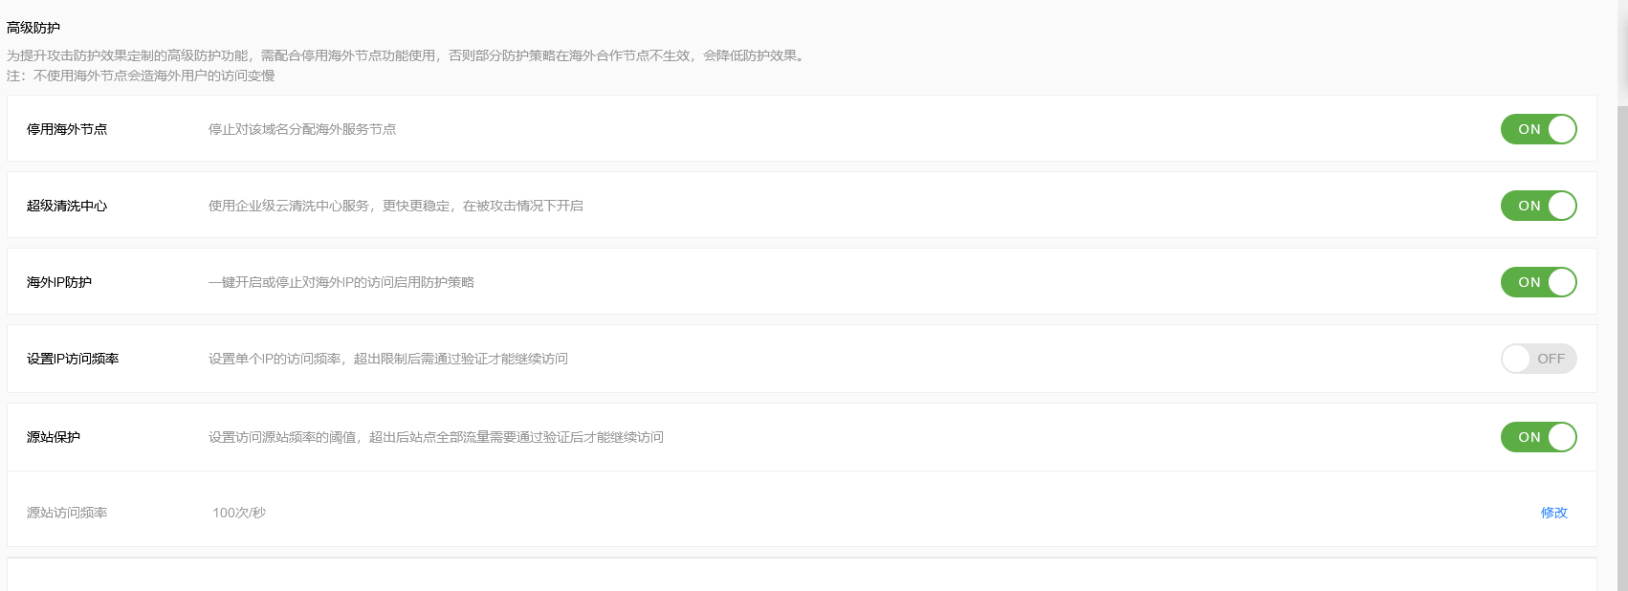Click the 高级防护 section heading
The image size is (1628, 591).
click(33, 28)
